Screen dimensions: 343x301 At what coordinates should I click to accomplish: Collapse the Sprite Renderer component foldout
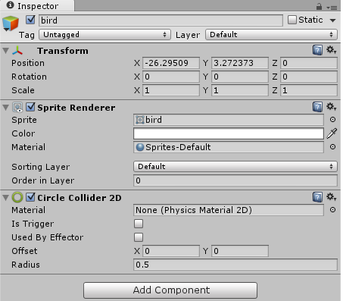(6, 108)
